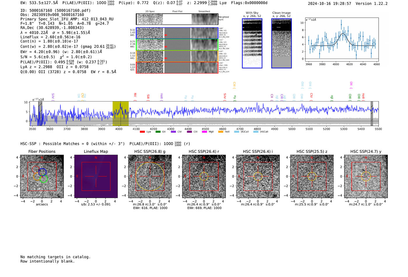Select the Clean Image 2D cutout
This screenshot has height=277, width=408.
pyautogui.click(x=282, y=43)
